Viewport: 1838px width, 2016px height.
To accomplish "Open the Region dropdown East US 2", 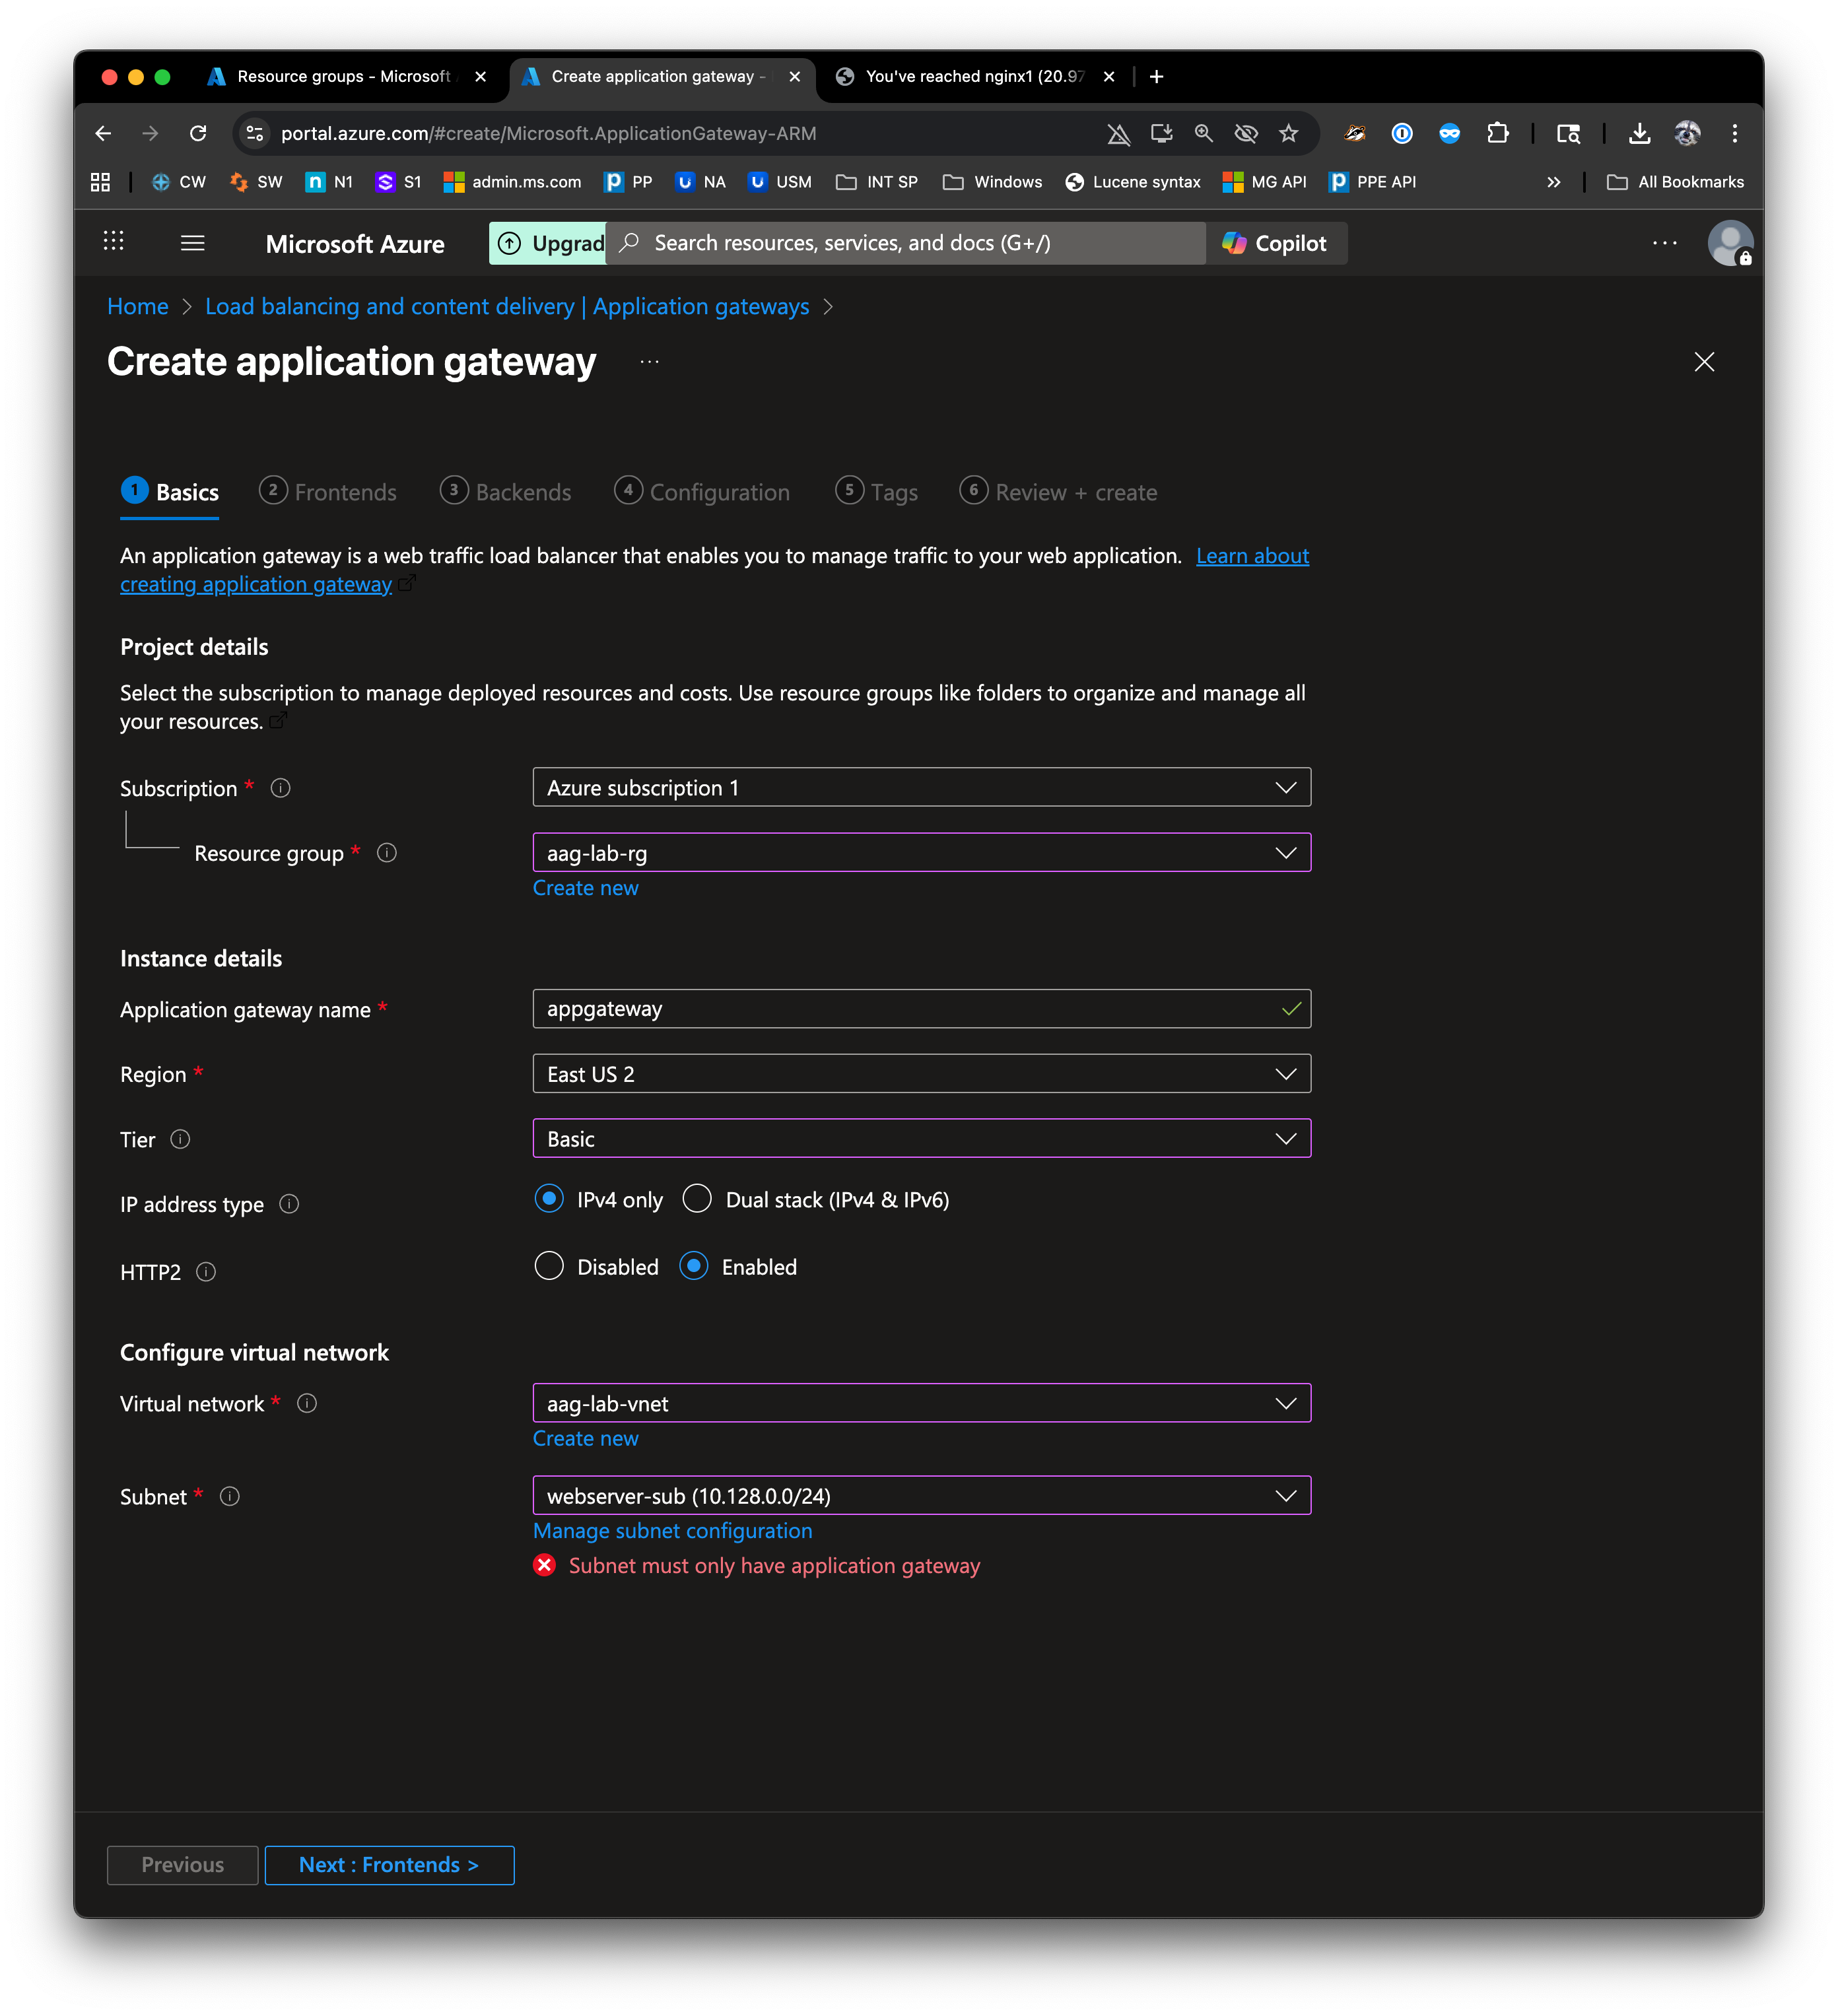I will pos(920,1074).
